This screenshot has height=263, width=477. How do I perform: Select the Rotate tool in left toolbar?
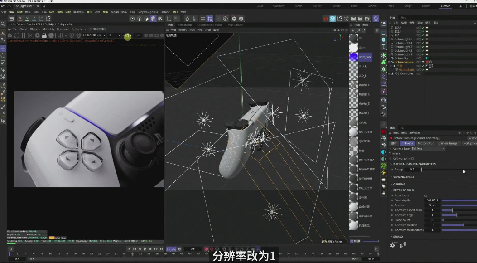pyautogui.click(x=3, y=55)
